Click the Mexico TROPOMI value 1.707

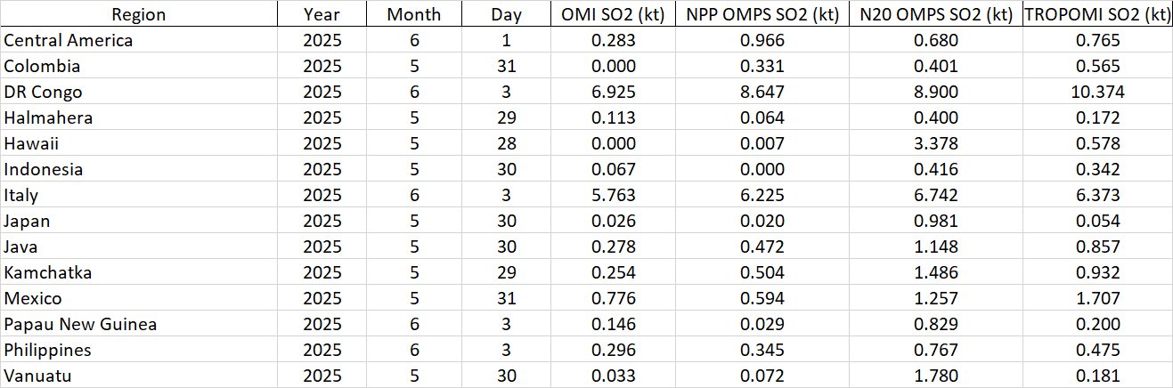[x=1096, y=298]
